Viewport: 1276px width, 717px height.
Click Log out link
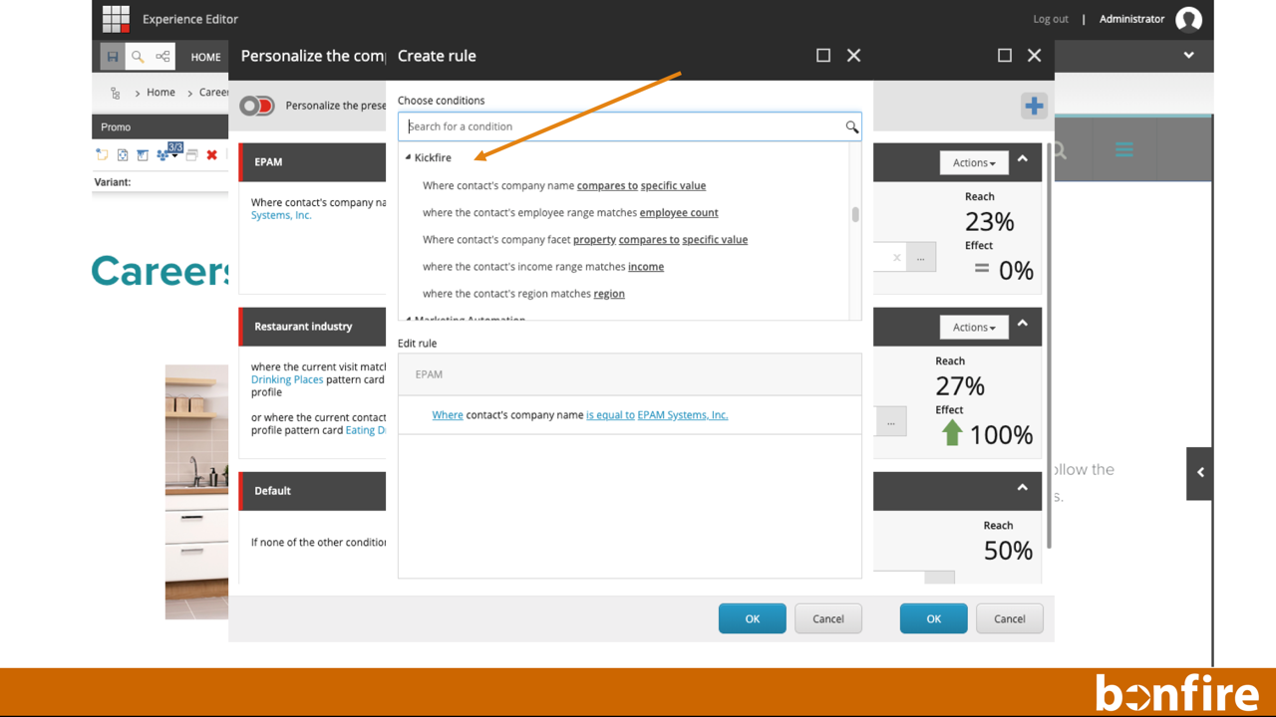coord(1051,19)
